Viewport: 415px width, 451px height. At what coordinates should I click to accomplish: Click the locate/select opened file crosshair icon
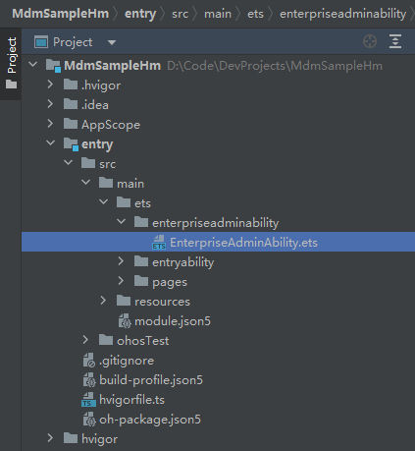coord(370,42)
